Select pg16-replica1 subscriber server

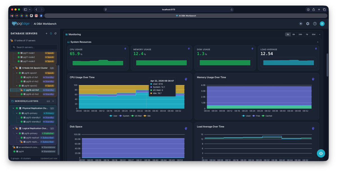point(33,137)
